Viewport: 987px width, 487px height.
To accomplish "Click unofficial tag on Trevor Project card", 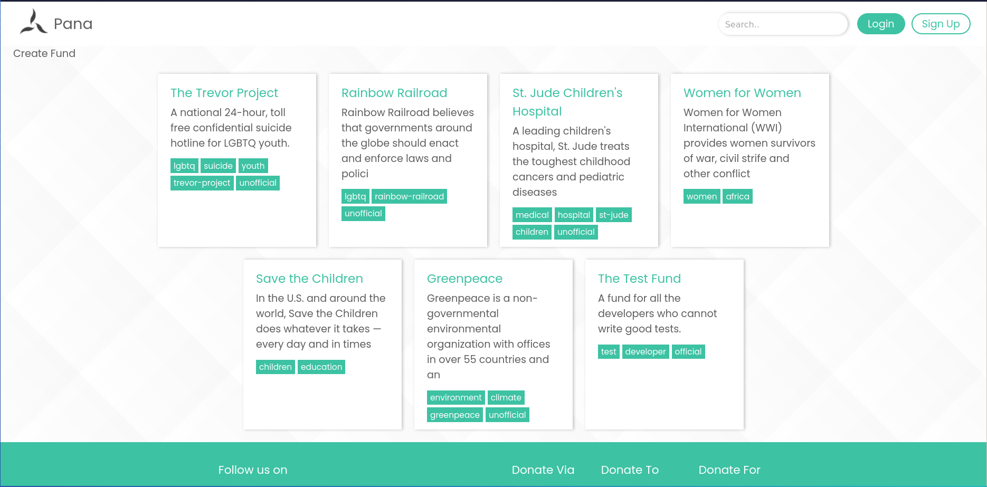I will 258,183.
